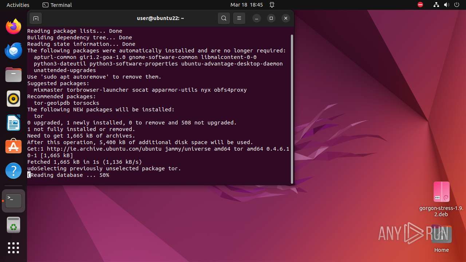The width and height of the screenshot is (466, 262).
Task: Launch Firefox from the dock
Action: (x=13, y=27)
